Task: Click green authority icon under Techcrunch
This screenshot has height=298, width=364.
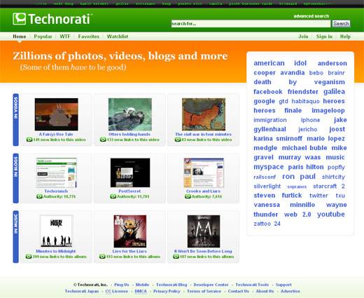Action: coord(39,196)
